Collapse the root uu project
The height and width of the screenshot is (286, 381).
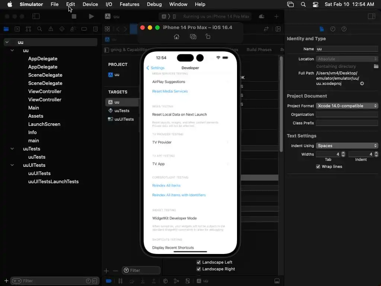tap(7, 42)
